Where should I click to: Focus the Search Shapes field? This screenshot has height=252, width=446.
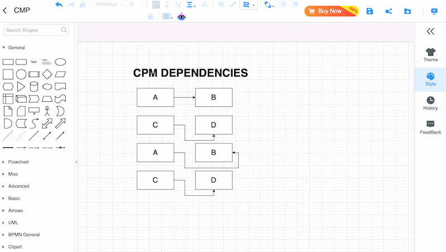[x=36, y=30]
